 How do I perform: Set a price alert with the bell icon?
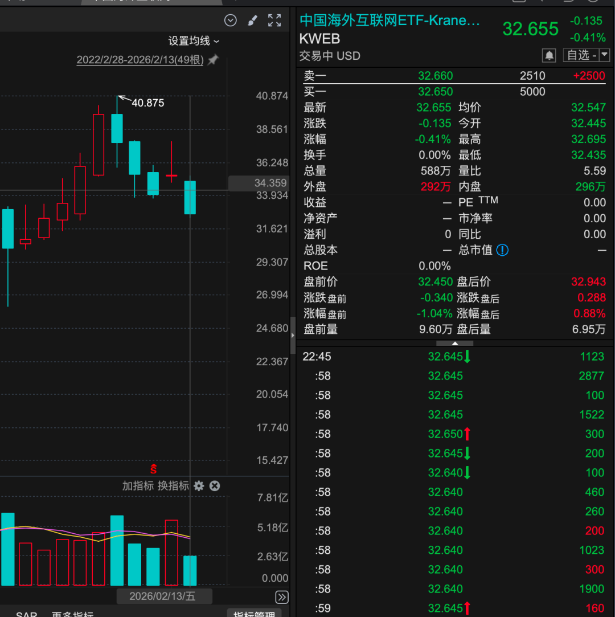tap(549, 55)
